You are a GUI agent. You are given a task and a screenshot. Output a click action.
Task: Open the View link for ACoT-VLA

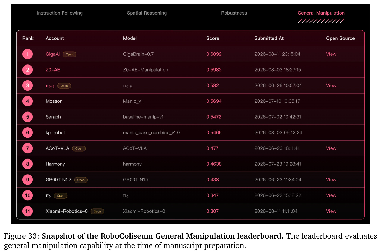(x=331, y=148)
